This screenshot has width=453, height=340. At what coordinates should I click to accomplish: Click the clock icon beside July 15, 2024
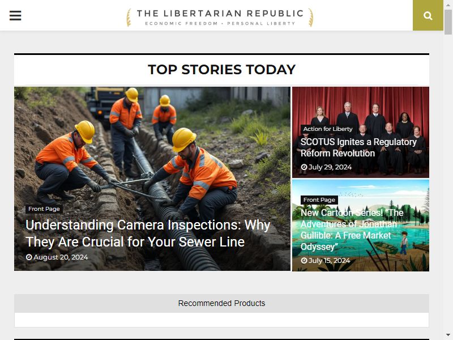[304, 261]
